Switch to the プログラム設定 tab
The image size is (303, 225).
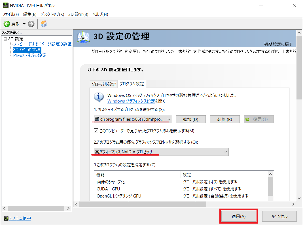pos(132,84)
